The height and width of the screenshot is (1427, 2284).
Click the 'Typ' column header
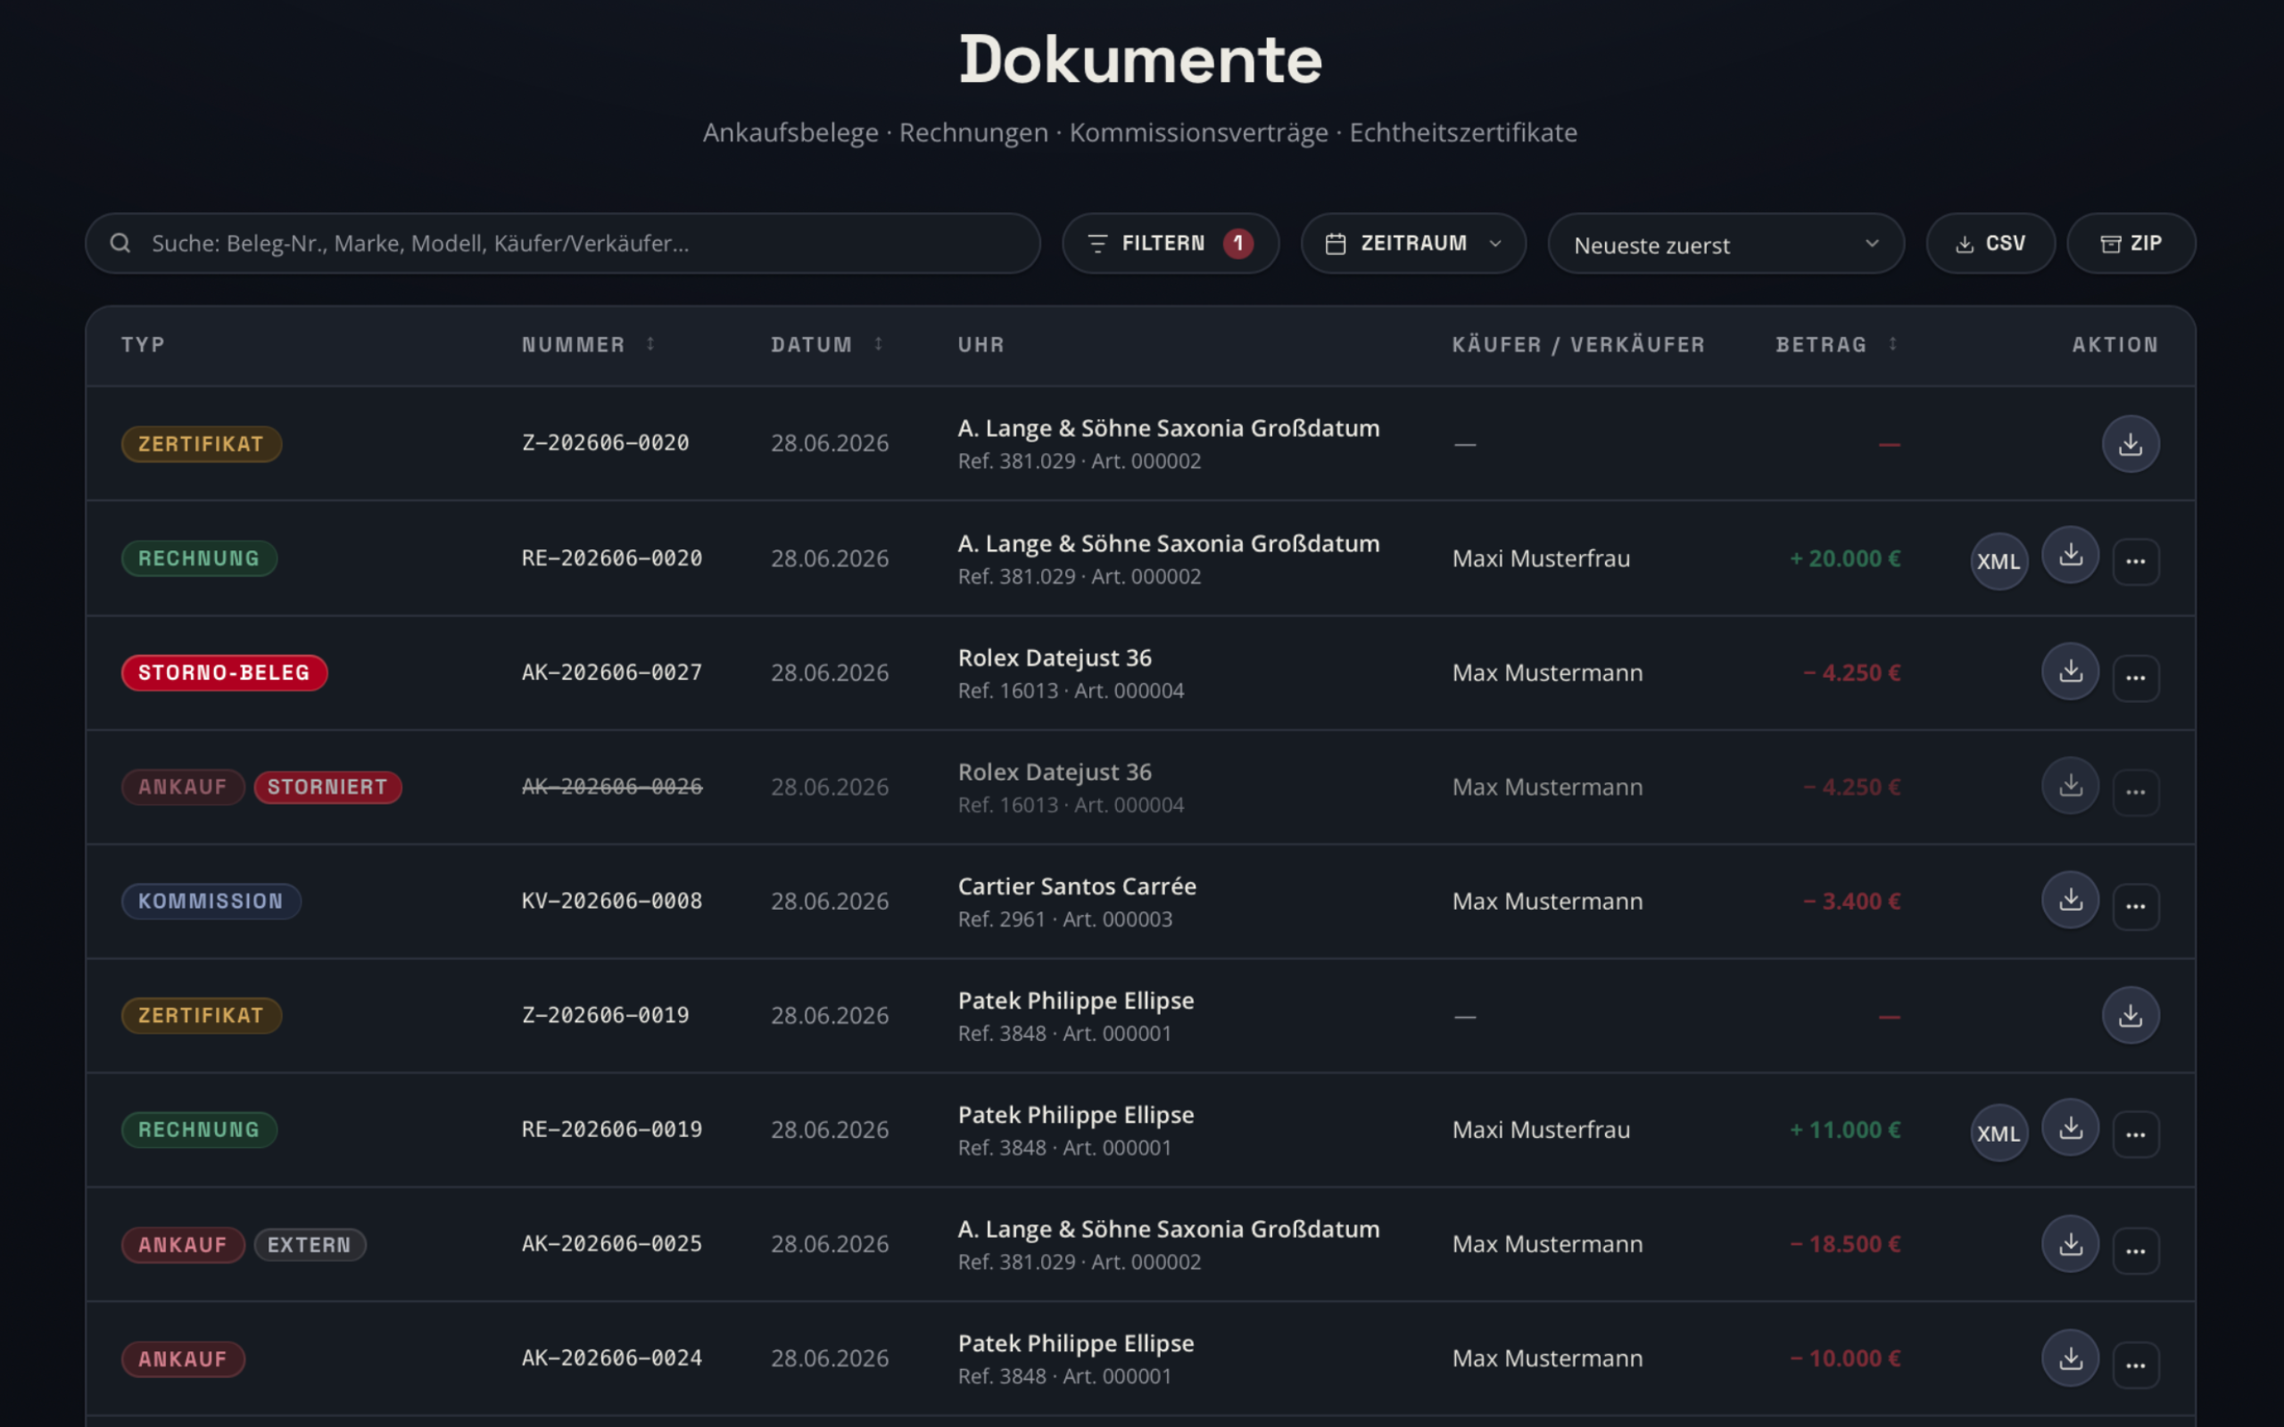coord(143,344)
